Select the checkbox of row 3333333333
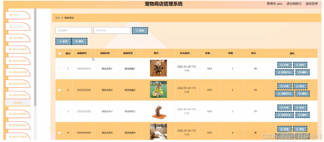The height and width of the screenshot is (142, 324). (x=60, y=111)
